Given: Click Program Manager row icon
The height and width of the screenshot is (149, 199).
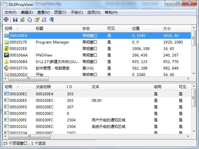Looking at the screenshot, I should pos(6,42).
